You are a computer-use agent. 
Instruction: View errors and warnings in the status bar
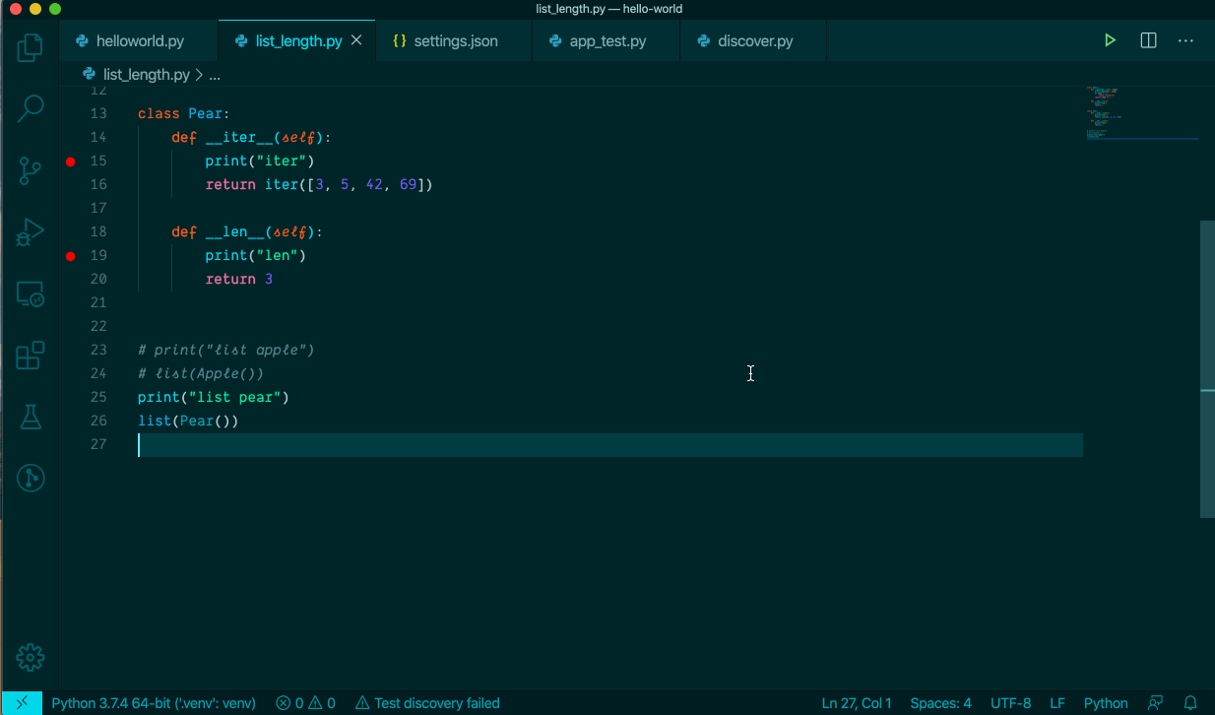point(305,703)
